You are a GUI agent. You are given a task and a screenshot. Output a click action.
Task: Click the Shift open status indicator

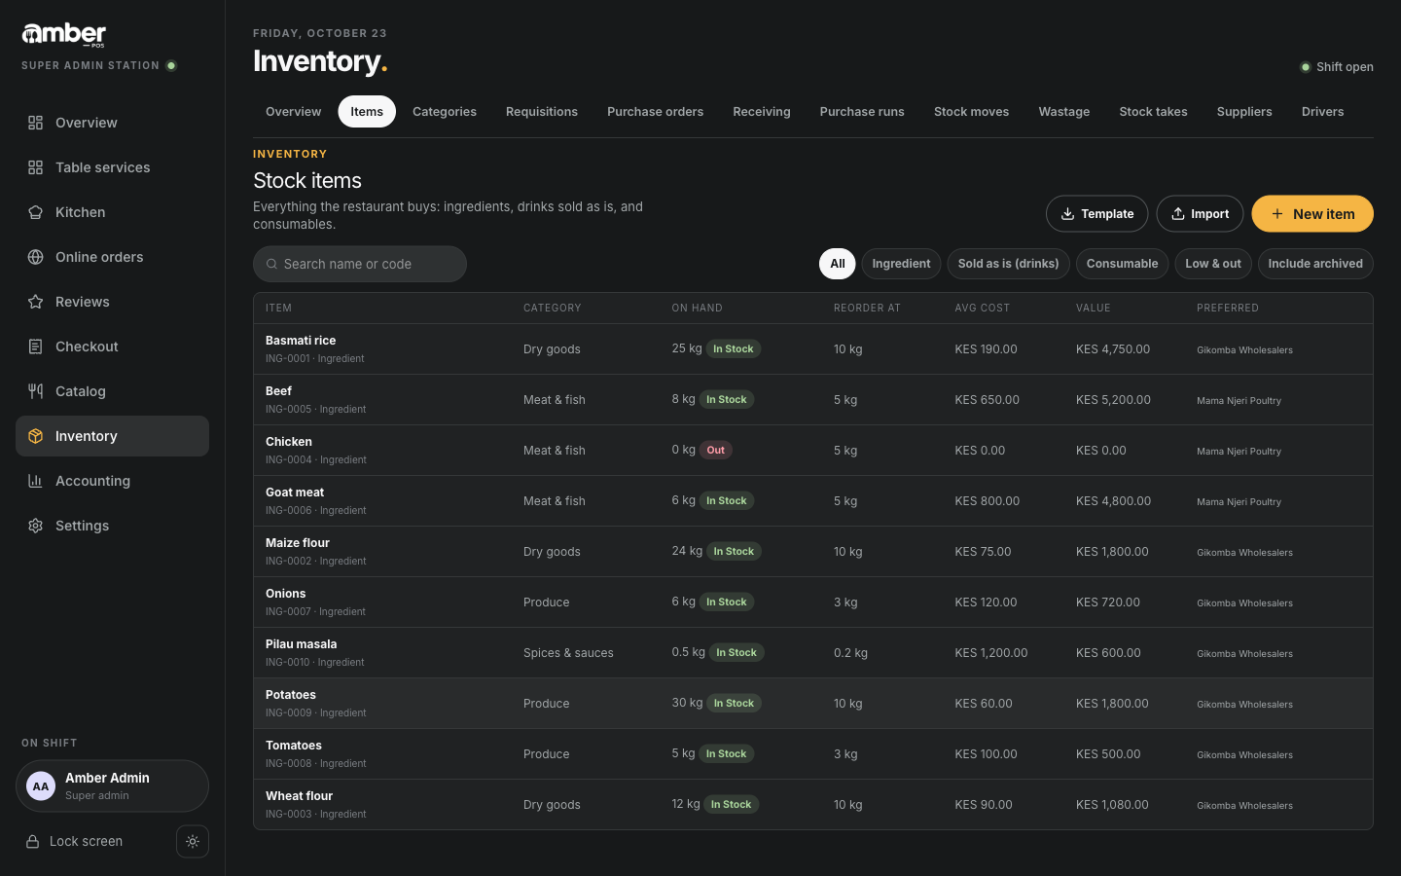[x=1337, y=67]
